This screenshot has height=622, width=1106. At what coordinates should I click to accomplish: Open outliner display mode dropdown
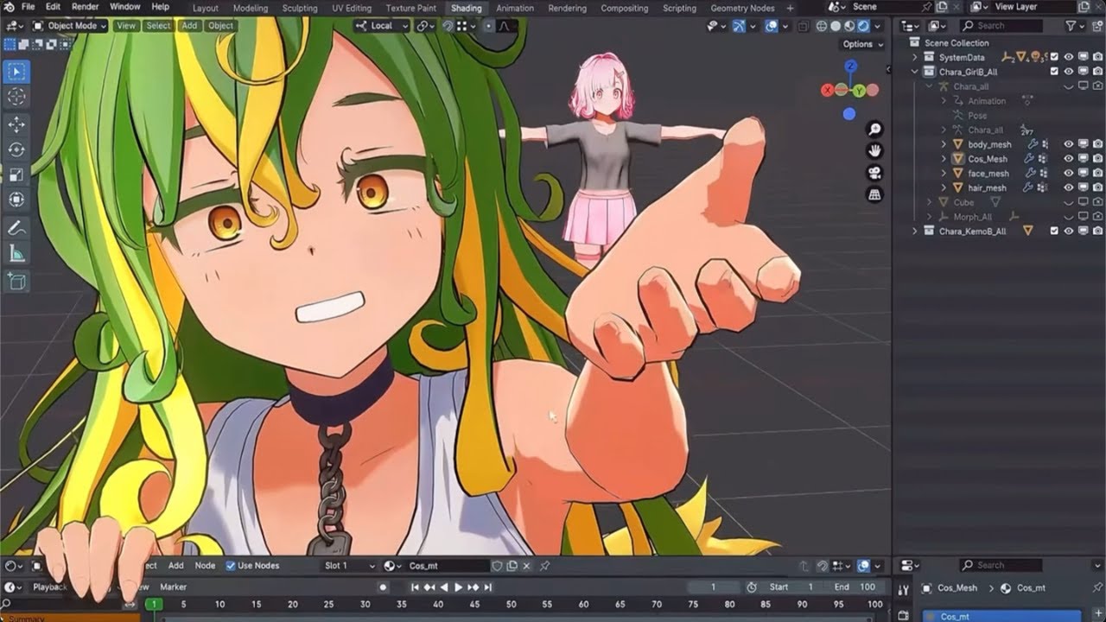click(x=938, y=26)
